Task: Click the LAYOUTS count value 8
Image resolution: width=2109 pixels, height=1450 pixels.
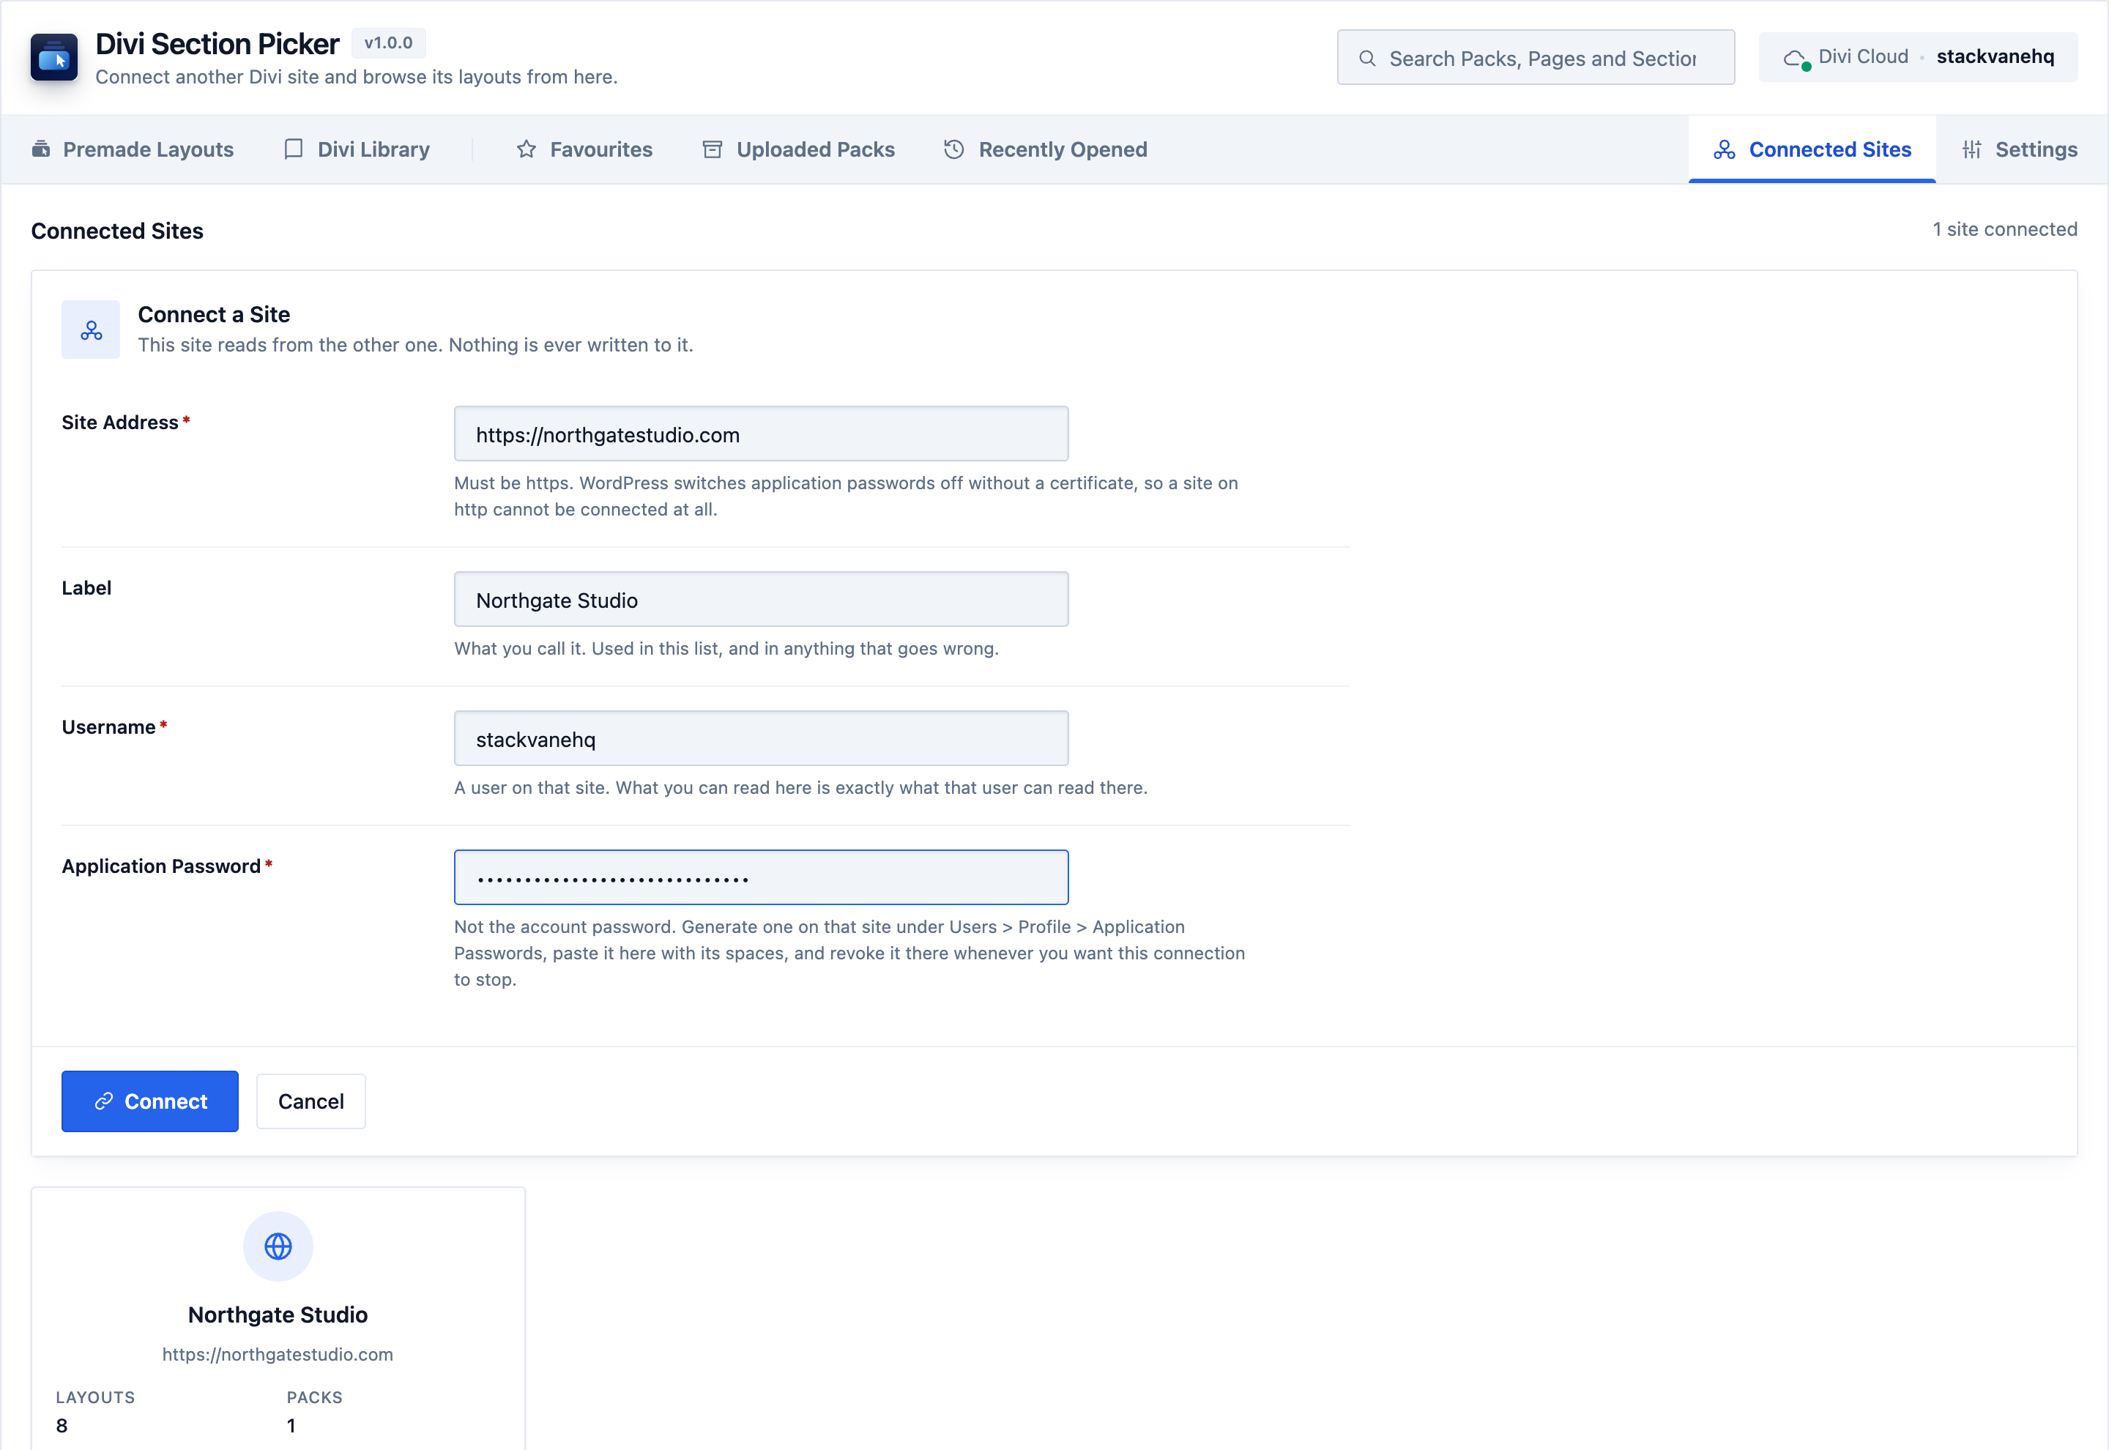Action: 62,1426
